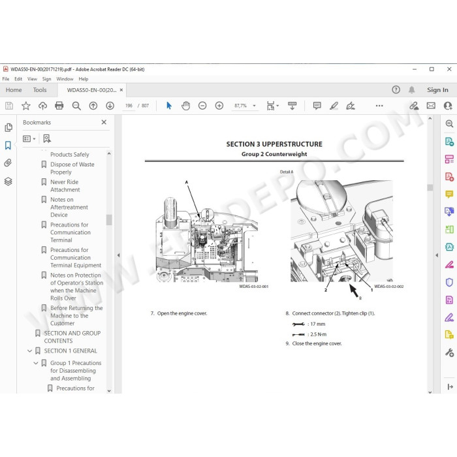Click the Save file icon
Image resolution: width=457 pixels, height=457 pixels.
[x=9, y=106]
